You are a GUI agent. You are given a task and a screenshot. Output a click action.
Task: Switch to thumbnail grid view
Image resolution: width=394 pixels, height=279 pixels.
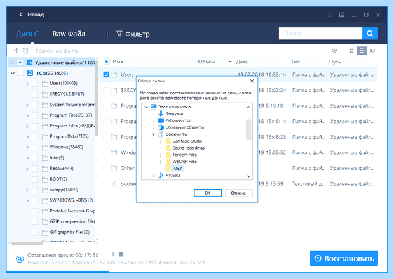[351, 51]
